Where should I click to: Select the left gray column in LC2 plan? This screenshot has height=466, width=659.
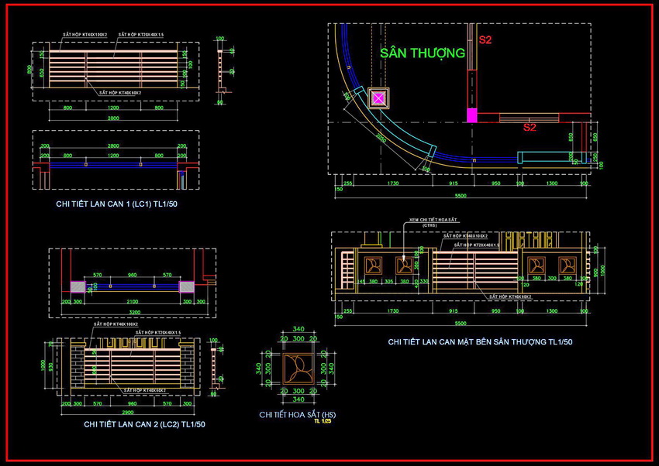coord(78,286)
